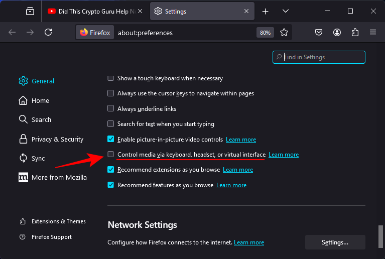Toggle Always underline links checkbox
This screenshot has width=385, height=259.
(x=111, y=108)
